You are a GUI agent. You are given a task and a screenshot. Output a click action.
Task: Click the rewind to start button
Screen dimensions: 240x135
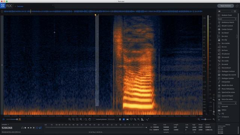[28, 128]
